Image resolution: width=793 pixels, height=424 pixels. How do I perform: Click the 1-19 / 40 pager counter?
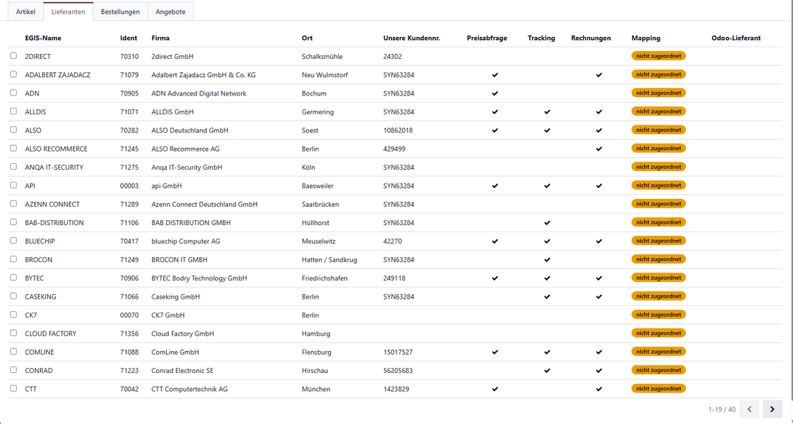point(722,409)
